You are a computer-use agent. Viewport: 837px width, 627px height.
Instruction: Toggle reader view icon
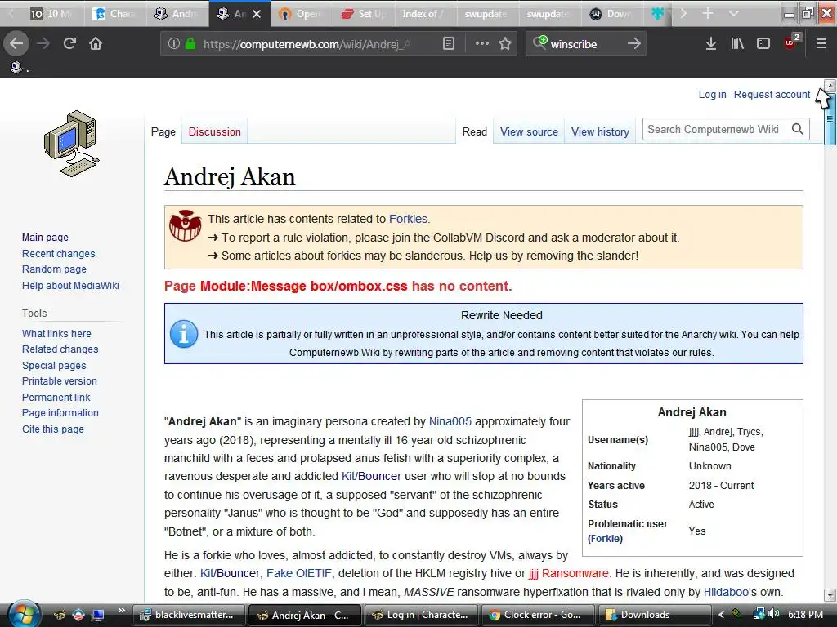449,44
